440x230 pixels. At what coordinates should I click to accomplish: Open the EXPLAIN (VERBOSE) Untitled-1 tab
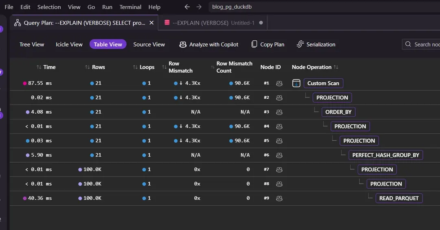(x=213, y=23)
